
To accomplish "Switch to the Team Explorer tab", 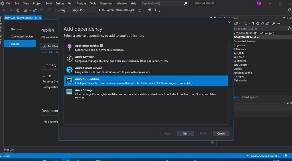I will point(250,97).
